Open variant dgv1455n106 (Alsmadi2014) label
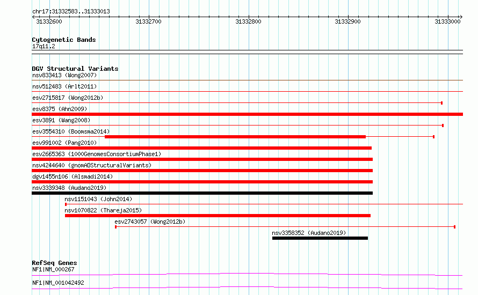This screenshot has width=478, height=295. click(x=73, y=176)
